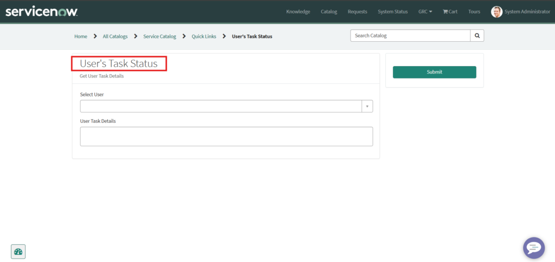Expand the Select User dropdown arrow
The image size is (555, 262).
367,106
